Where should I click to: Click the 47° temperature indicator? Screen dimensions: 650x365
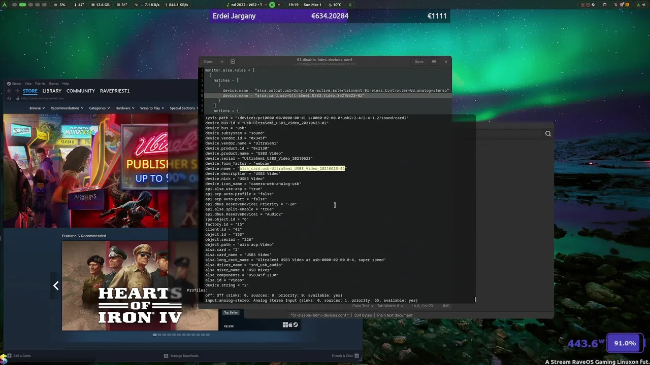tap(79, 5)
